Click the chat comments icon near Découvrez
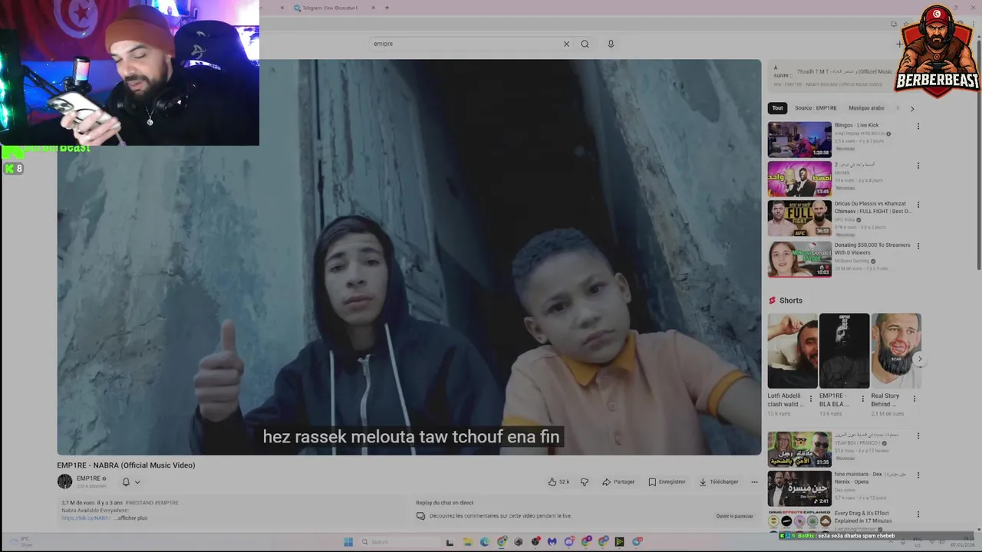 [x=420, y=516]
